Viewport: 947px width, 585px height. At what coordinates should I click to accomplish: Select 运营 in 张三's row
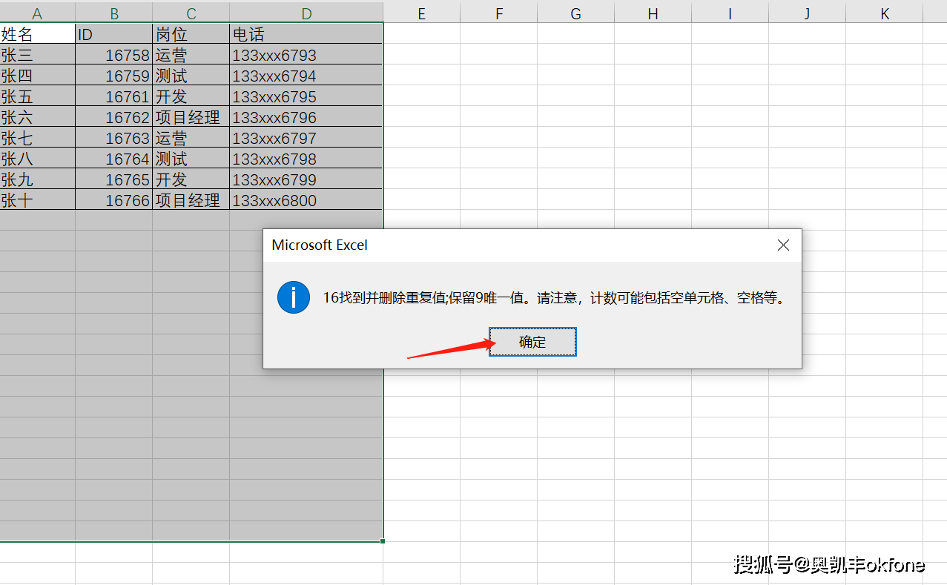(x=191, y=54)
